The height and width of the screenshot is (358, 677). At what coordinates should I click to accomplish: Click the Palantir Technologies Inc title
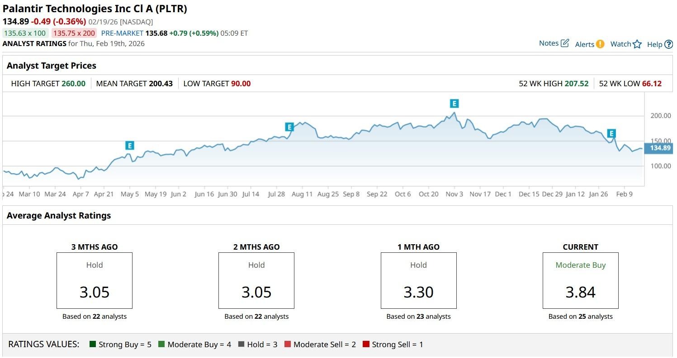click(95, 9)
